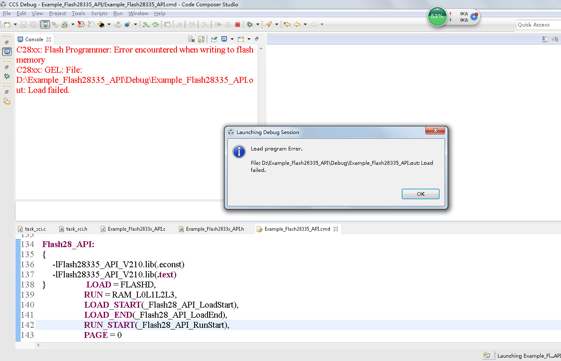
Task: Click the top restore icon in left sidebar
Action: coord(7,42)
